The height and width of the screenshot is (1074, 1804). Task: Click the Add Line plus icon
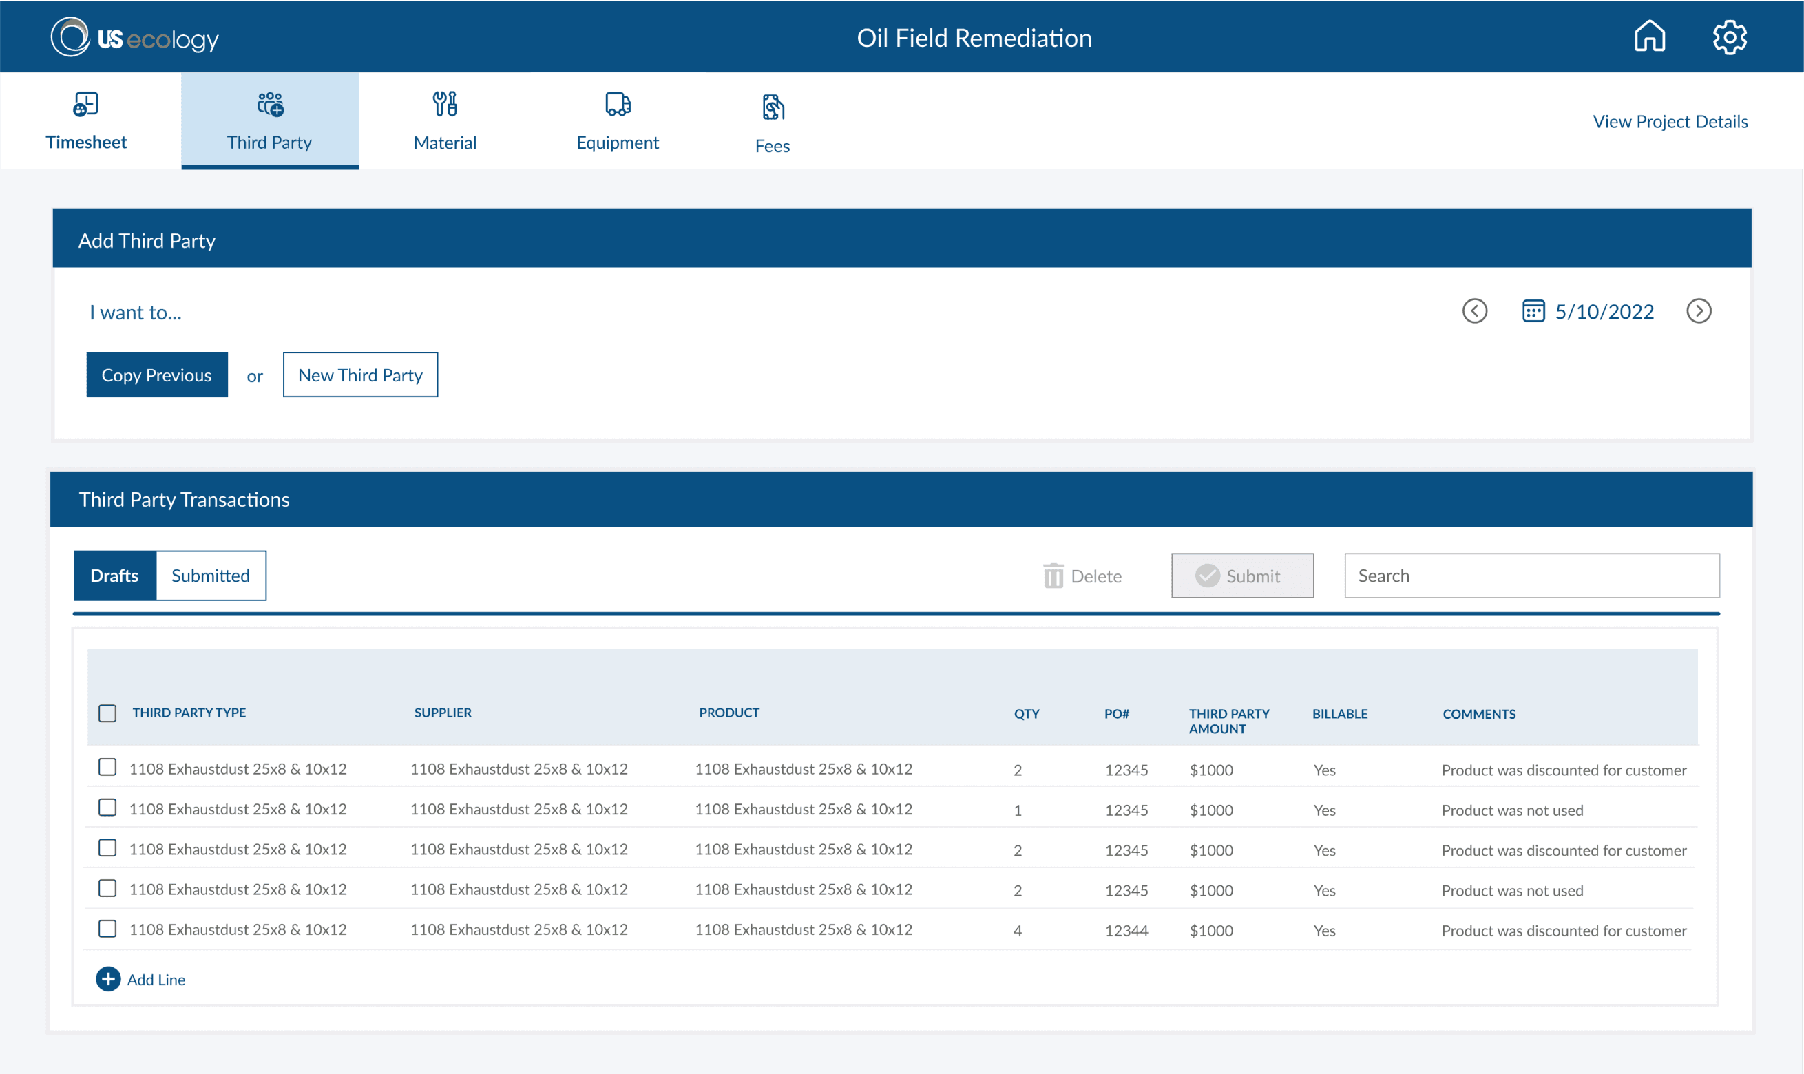[x=109, y=979]
